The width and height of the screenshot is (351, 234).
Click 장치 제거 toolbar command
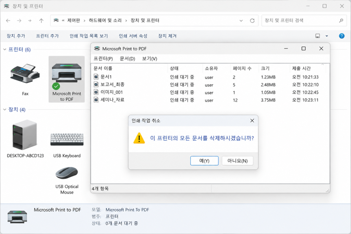pyautogui.click(x=167, y=36)
